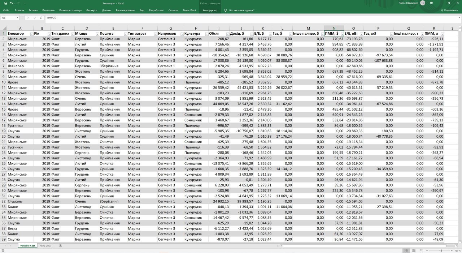Save the workbook with the floppy icon
The image size is (462, 253).
pos(5,3)
